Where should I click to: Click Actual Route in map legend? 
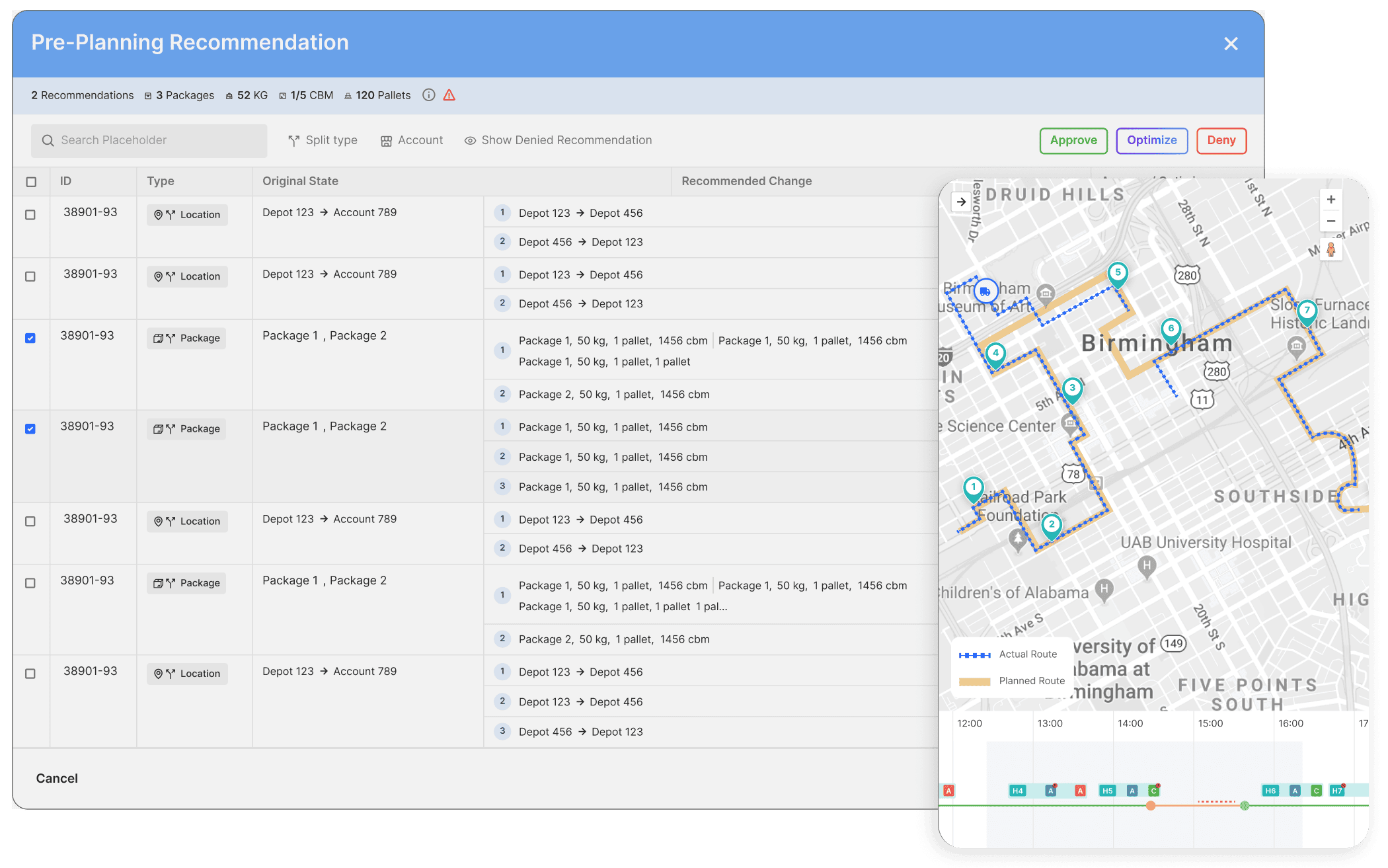tap(1008, 654)
